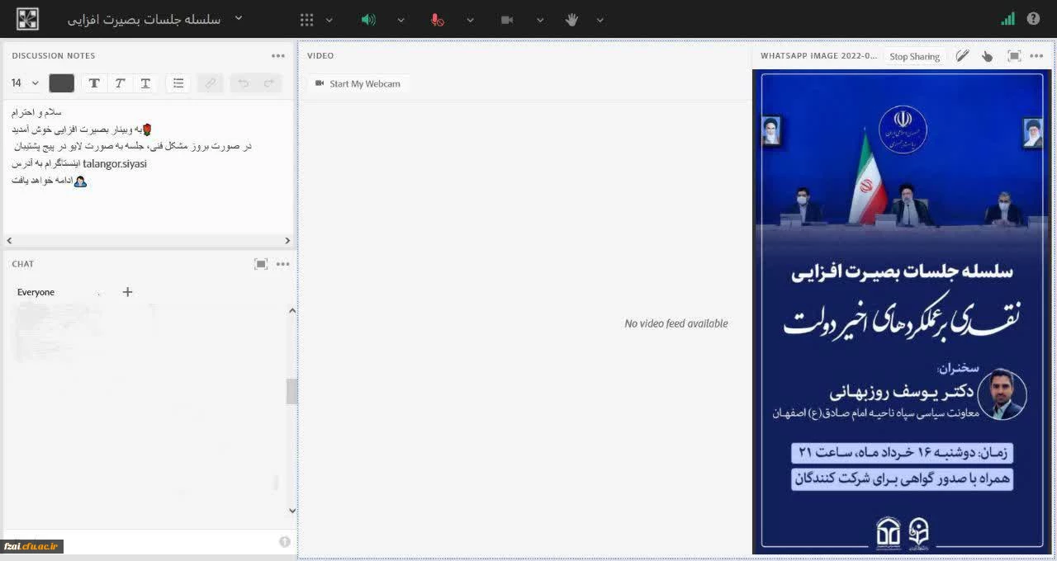Screen dimensions: 1057x561
Task: Expand the meeting title dropdown
Action: tap(239, 18)
